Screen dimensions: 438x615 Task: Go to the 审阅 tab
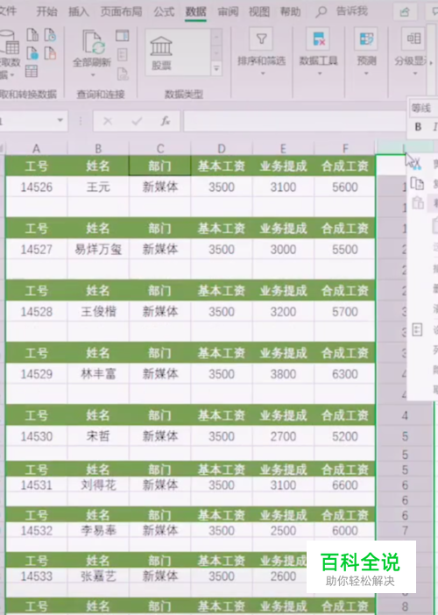(x=228, y=11)
